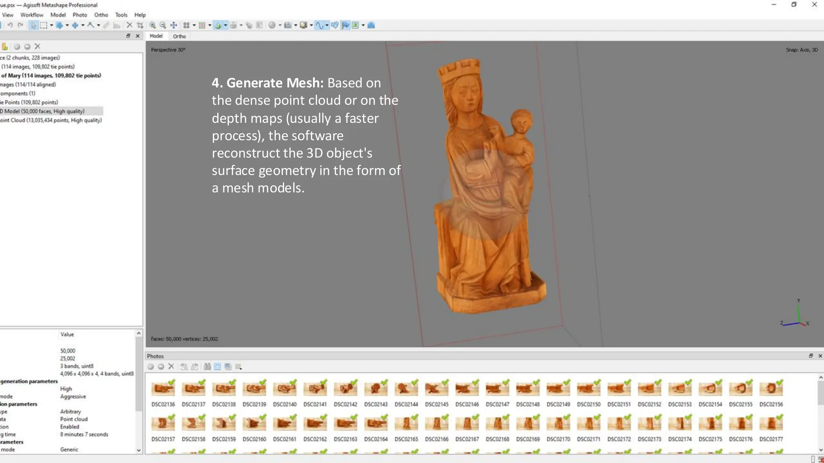Click Remove Items X in Workspace toolbar
The height and width of the screenshot is (463, 824).
point(37,47)
